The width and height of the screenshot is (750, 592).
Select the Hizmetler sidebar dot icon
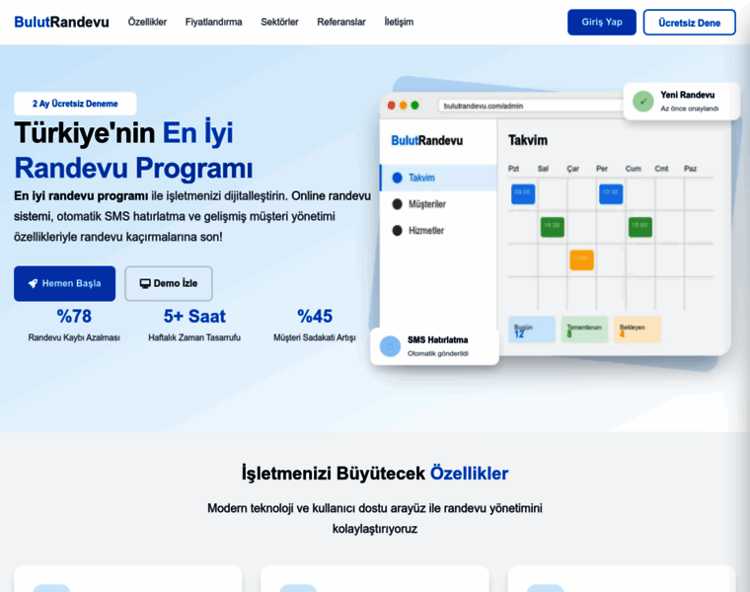pos(398,231)
